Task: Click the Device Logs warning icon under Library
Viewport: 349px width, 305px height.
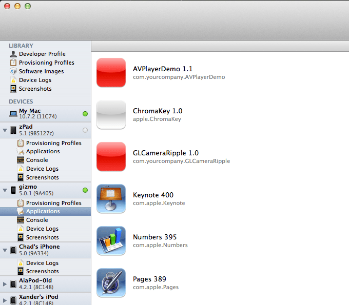Action: (13, 80)
